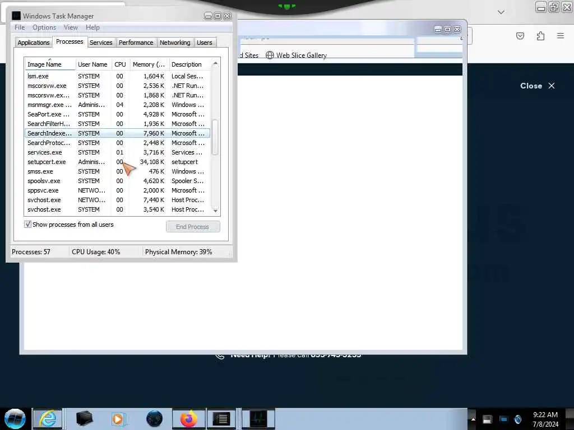Open the Options menu in Task Manager
Image resolution: width=574 pixels, height=430 pixels.
[x=44, y=27]
